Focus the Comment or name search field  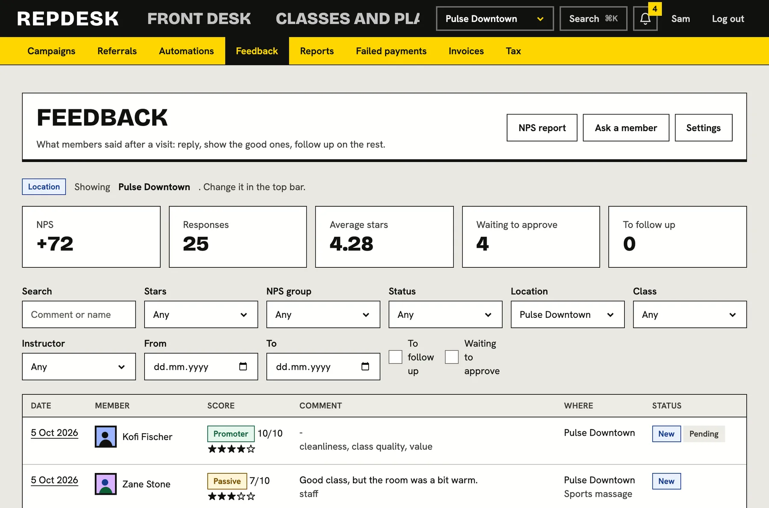(79, 314)
